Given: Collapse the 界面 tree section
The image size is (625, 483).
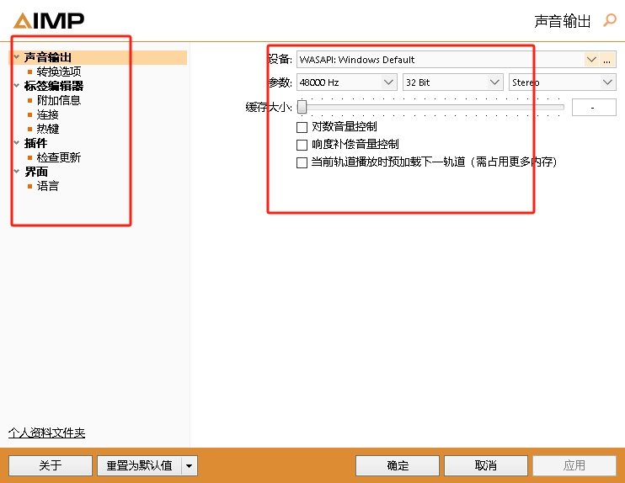Looking at the screenshot, I should click(x=16, y=171).
